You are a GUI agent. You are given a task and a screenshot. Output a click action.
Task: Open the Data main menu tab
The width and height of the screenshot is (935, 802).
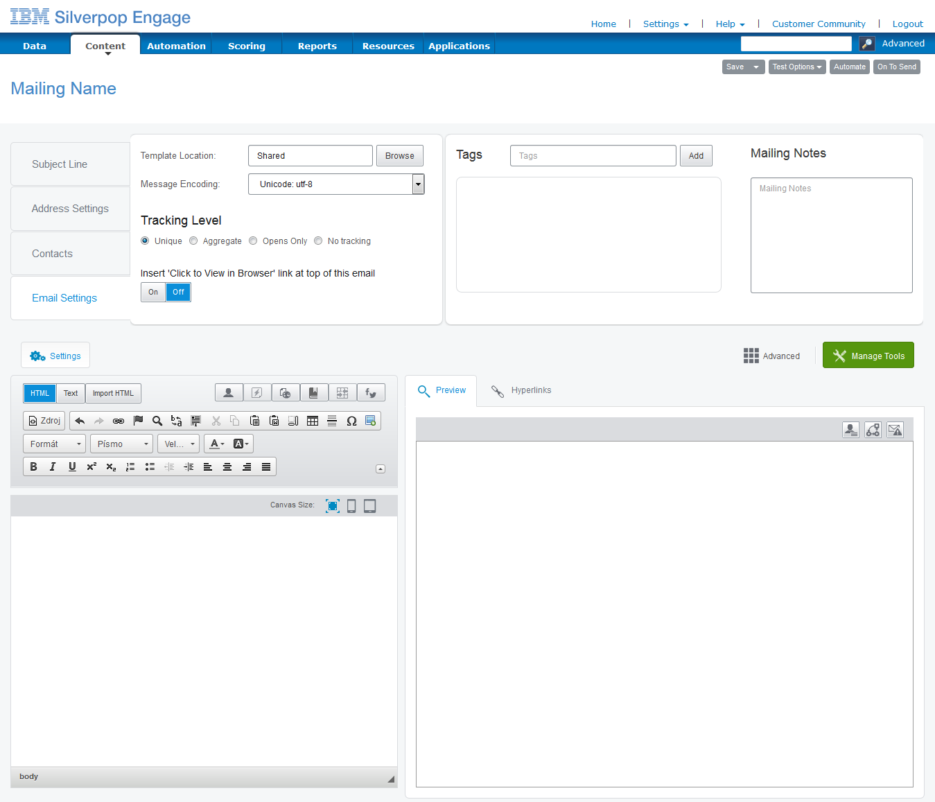tap(35, 46)
